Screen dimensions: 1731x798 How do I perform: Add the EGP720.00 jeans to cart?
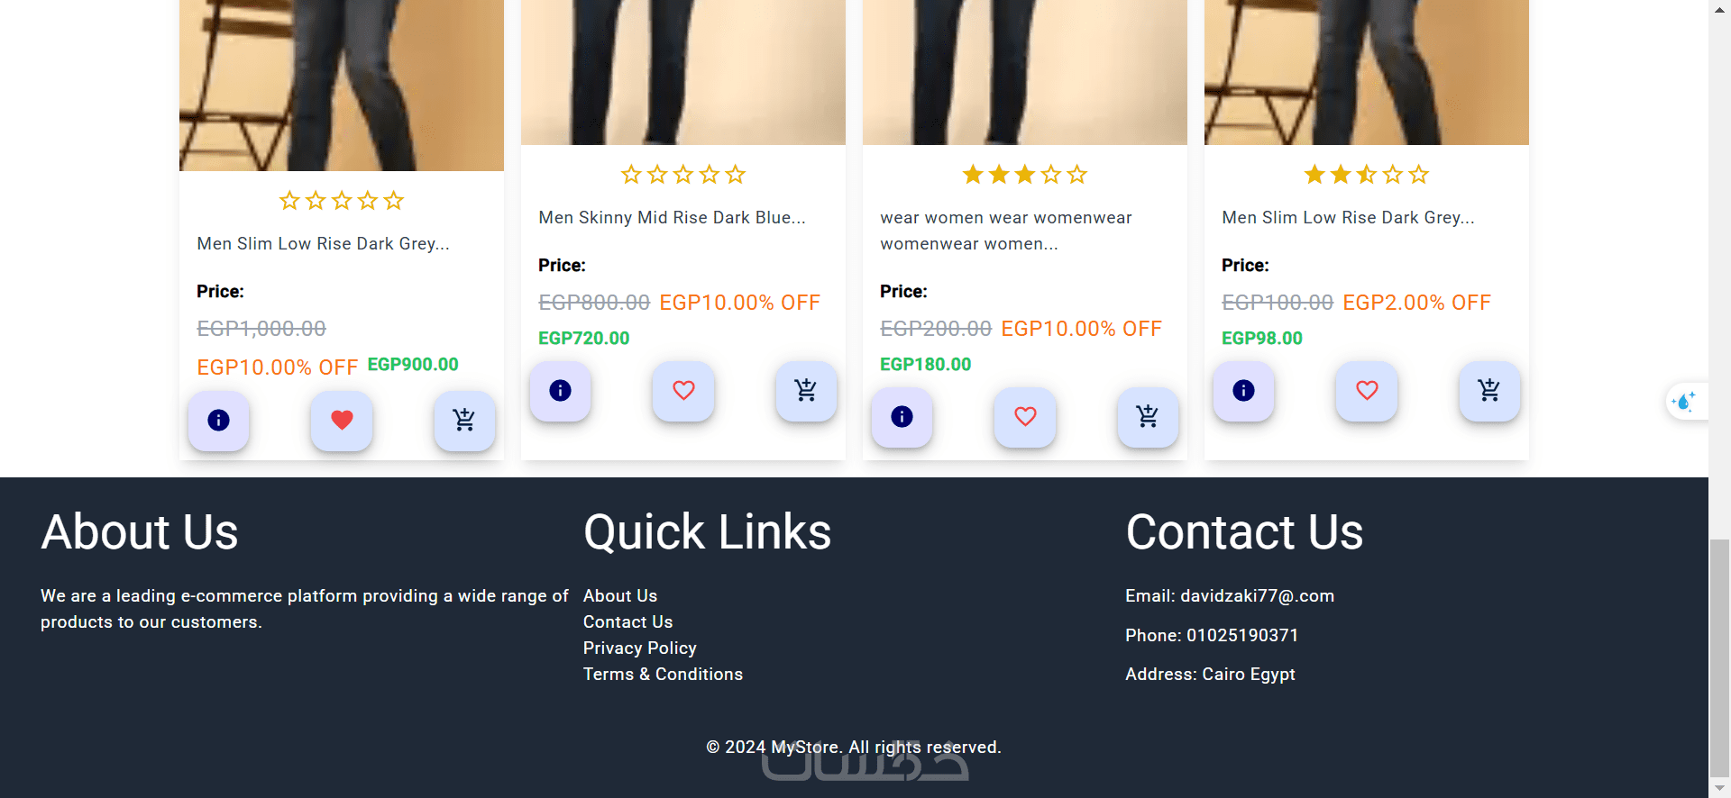pos(806,391)
